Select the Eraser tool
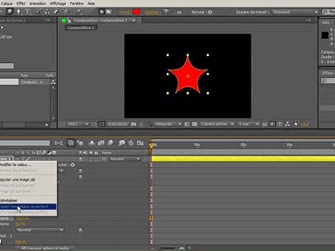This screenshot has height=251, width=335. (56, 12)
